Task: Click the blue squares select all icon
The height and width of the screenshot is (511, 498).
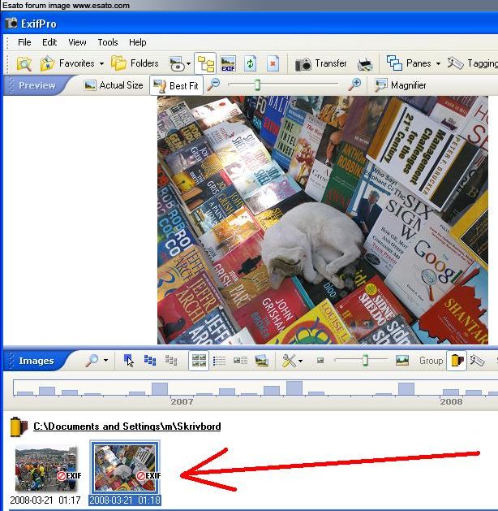Action: coord(149,361)
